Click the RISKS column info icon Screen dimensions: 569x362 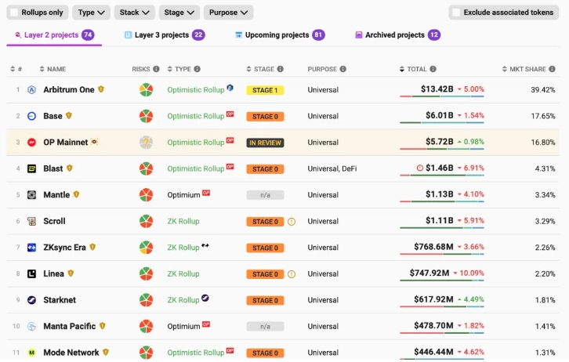click(x=156, y=69)
